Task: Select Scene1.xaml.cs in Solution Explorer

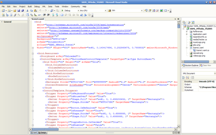Action: (x=203, y=50)
